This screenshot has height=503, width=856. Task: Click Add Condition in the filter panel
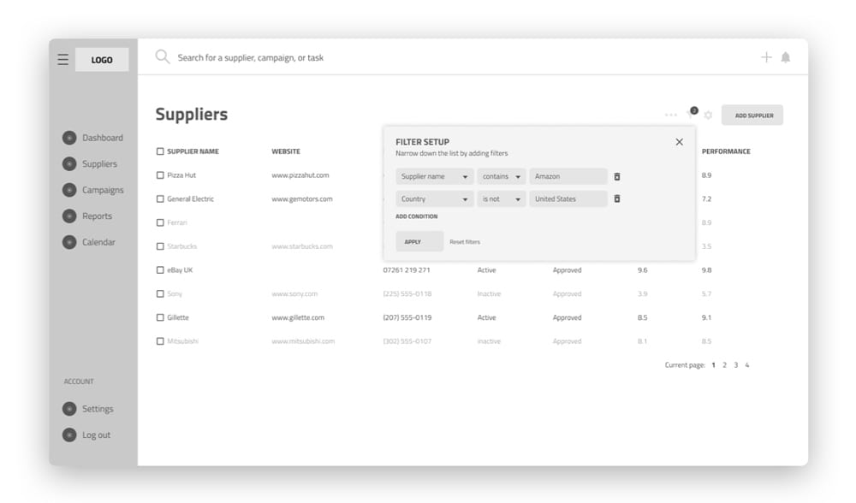point(417,216)
